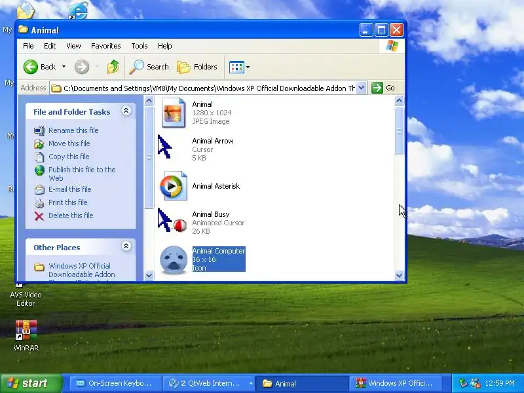Screen dimensions: 524x393
Task: Collapse the Other Places panel
Action: [126, 246]
